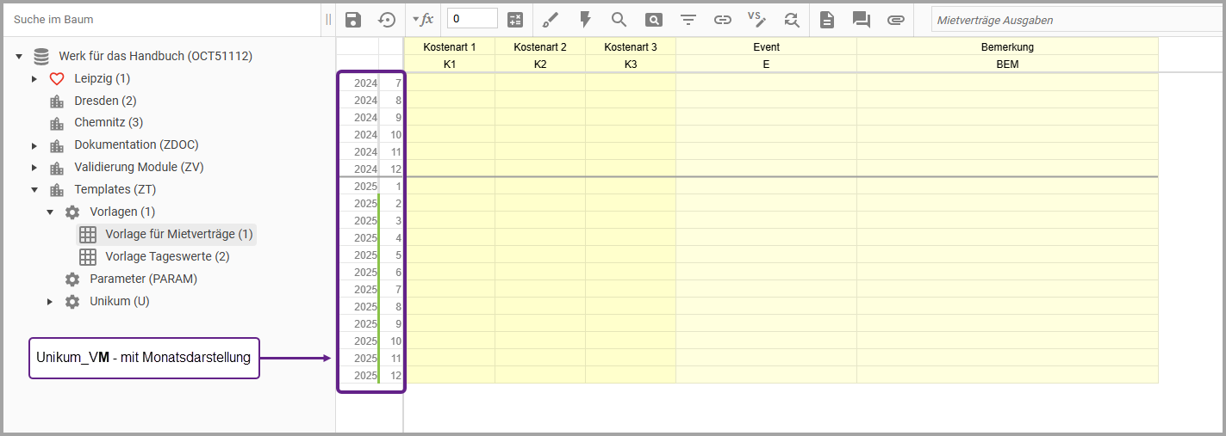1226x436 pixels.
Task: Expand the Leipzig (1) tree node
Action: (34, 79)
